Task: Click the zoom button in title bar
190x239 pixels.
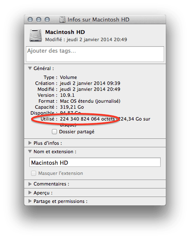Action: tap(47, 19)
